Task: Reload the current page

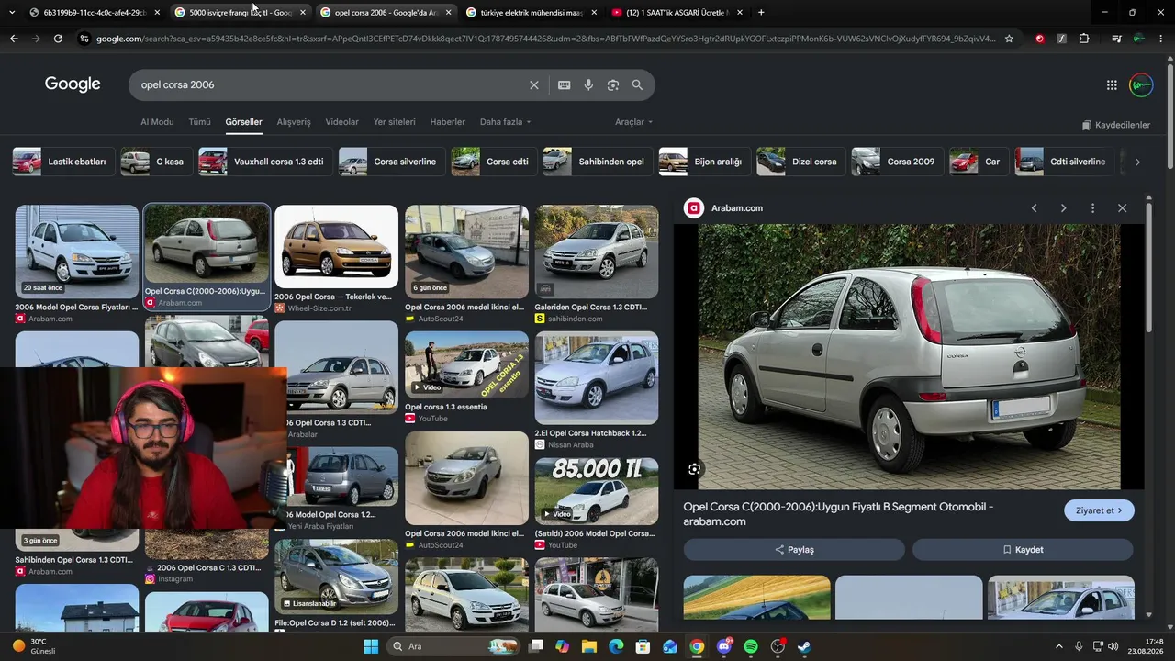Action: pyautogui.click(x=58, y=39)
